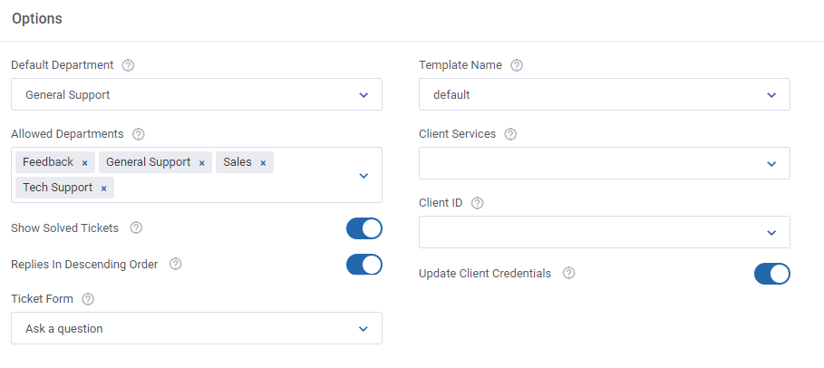The image size is (824, 368).
Task: Click the Update Client Credentials label
Action: [x=485, y=274]
